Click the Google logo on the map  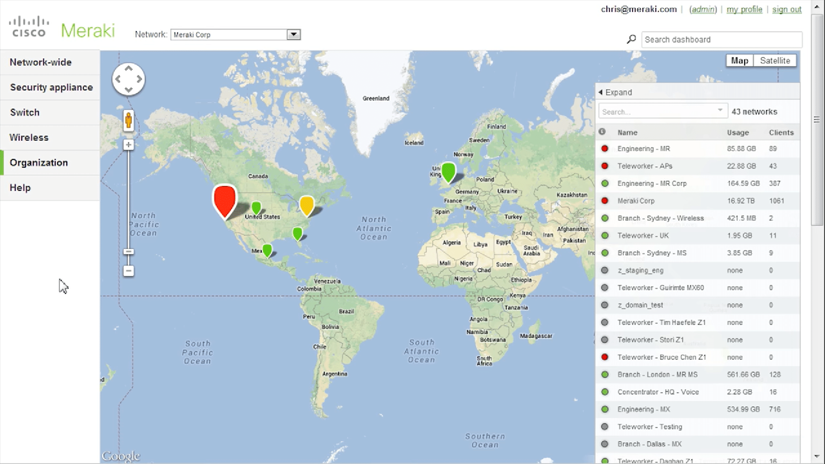[x=121, y=456]
